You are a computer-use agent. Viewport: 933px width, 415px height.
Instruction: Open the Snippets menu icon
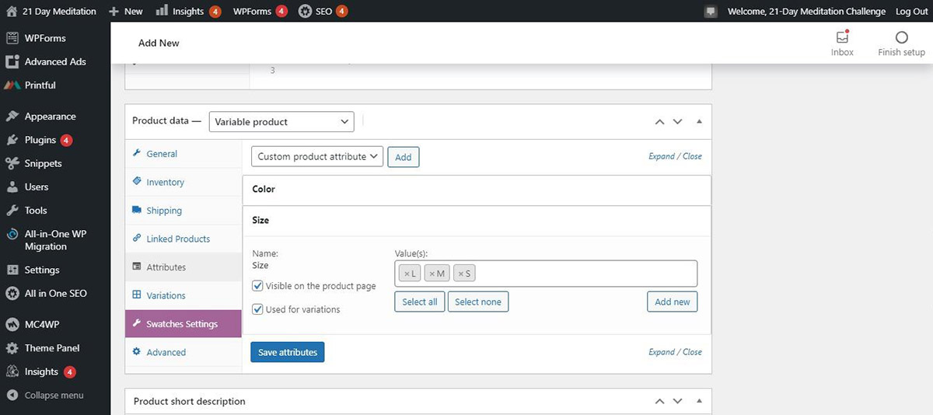[12, 164]
